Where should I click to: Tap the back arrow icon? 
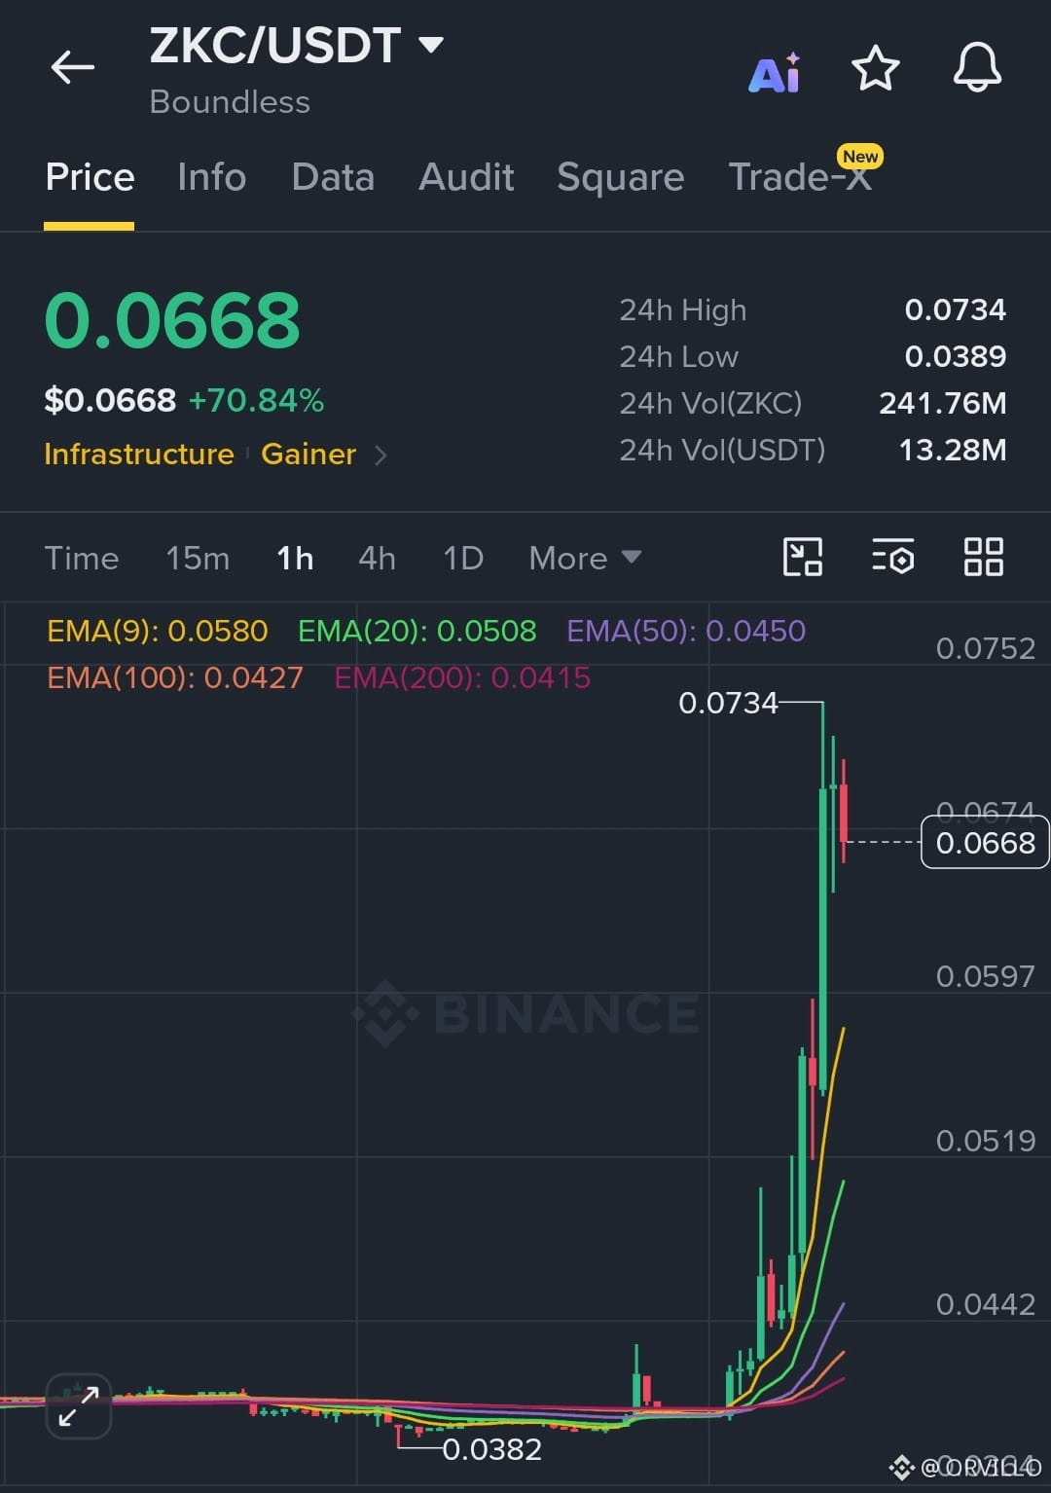(x=73, y=67)
